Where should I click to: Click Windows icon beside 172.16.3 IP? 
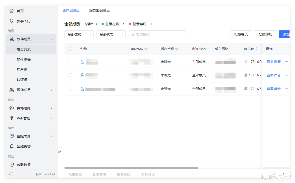(246, 88)
